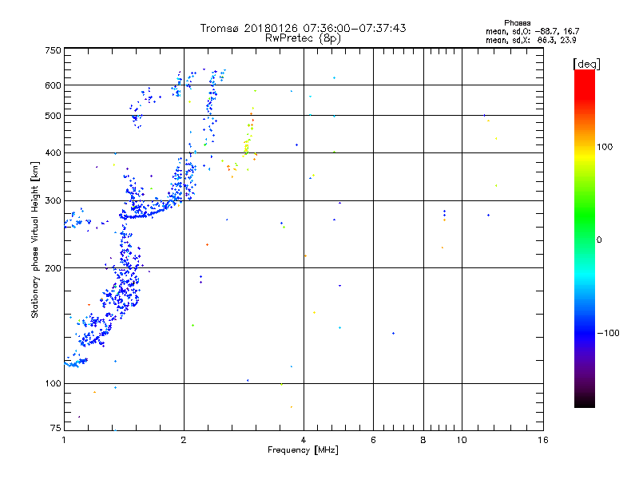Click the colorbar label '-100'

pyautogui.click(x=608, y=333)
